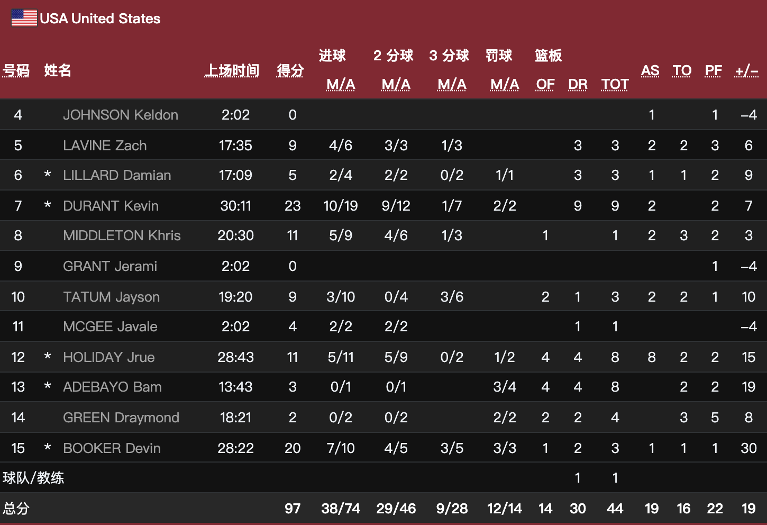This screenshot has height=525, width=767.
Task: Click the USA United States team title
Action: 100,19
